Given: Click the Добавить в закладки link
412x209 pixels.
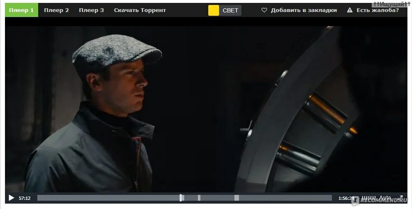Looking at the screenshot, I should [304, 10].
